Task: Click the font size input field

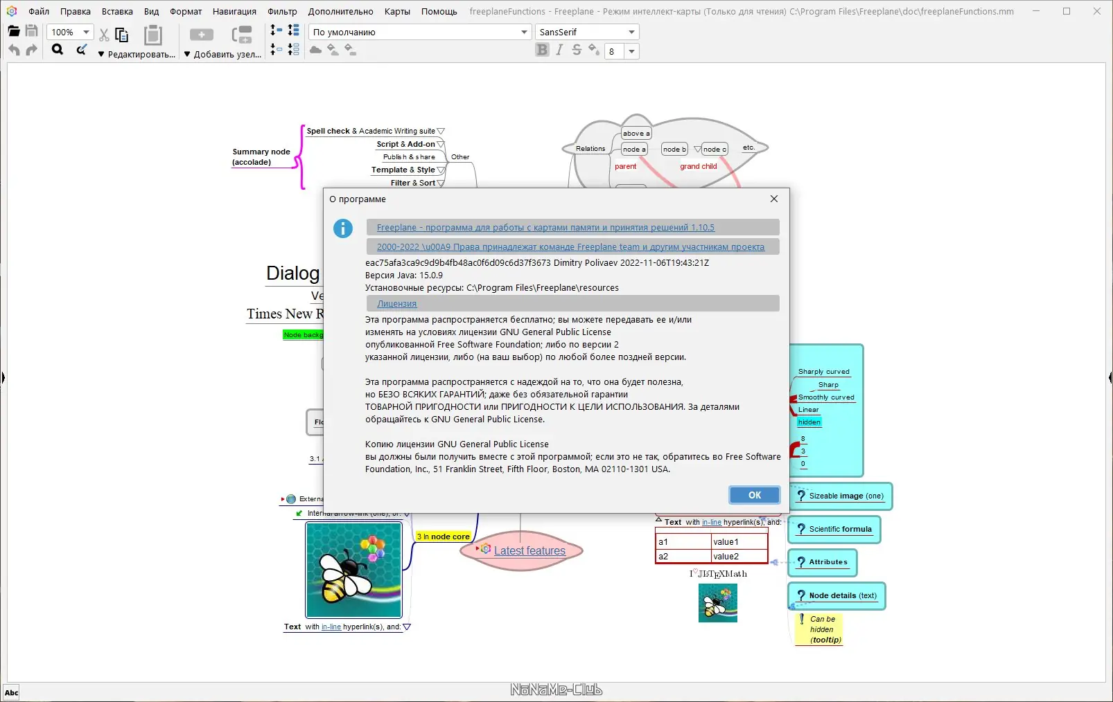Action: [x=614, y=51]
